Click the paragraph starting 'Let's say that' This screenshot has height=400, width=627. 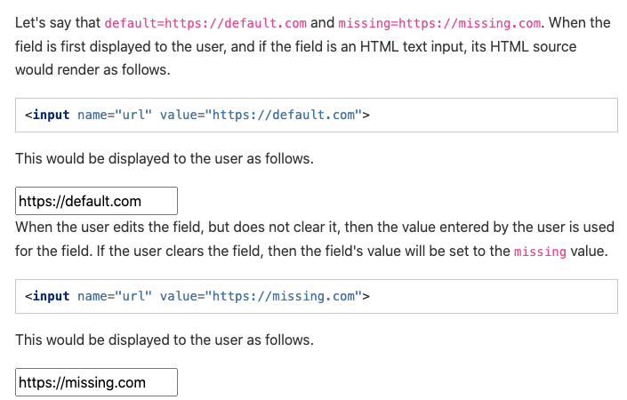coord(313,46)
